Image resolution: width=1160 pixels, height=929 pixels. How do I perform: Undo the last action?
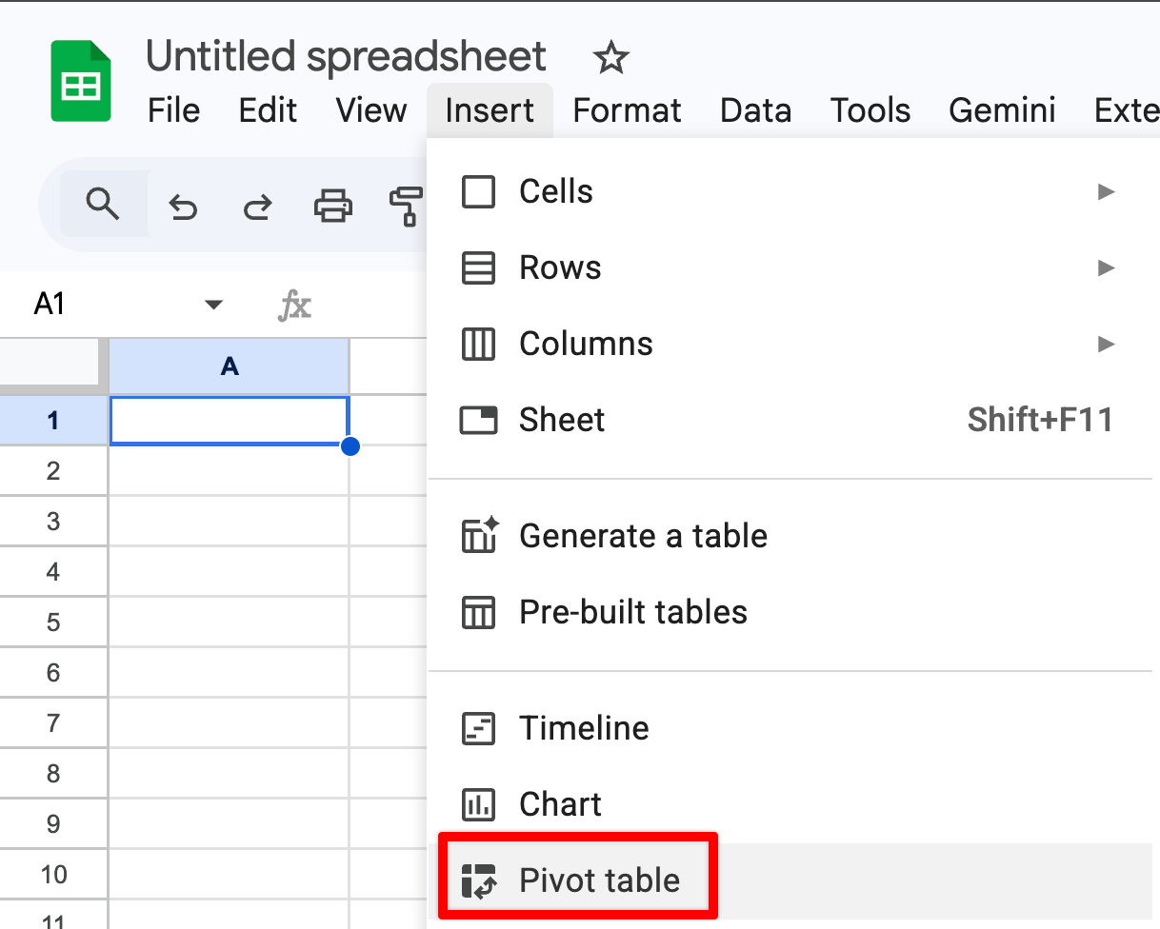[183, 206]
